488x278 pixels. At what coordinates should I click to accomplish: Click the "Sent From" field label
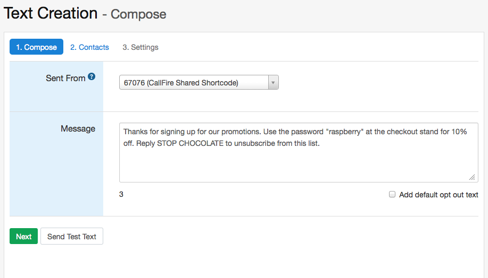65,78
